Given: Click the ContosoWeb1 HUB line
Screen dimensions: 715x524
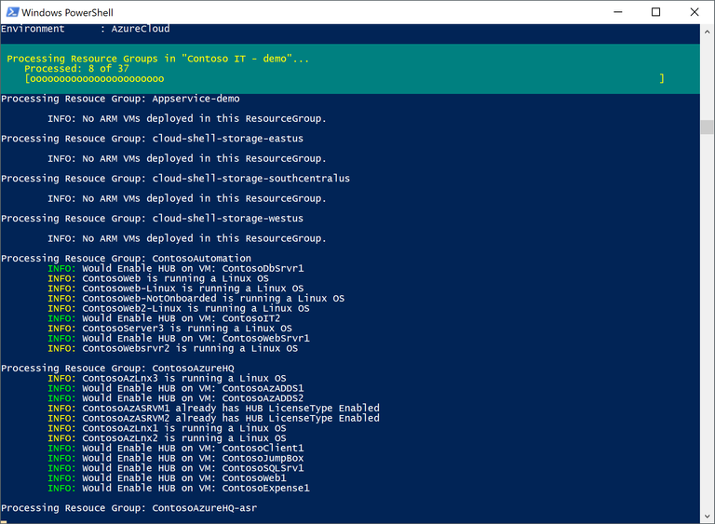Looking at the screenshot, I should (167, 478).
